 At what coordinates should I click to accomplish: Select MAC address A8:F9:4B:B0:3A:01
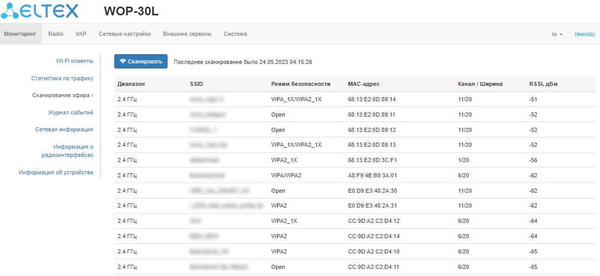point(373,175)
